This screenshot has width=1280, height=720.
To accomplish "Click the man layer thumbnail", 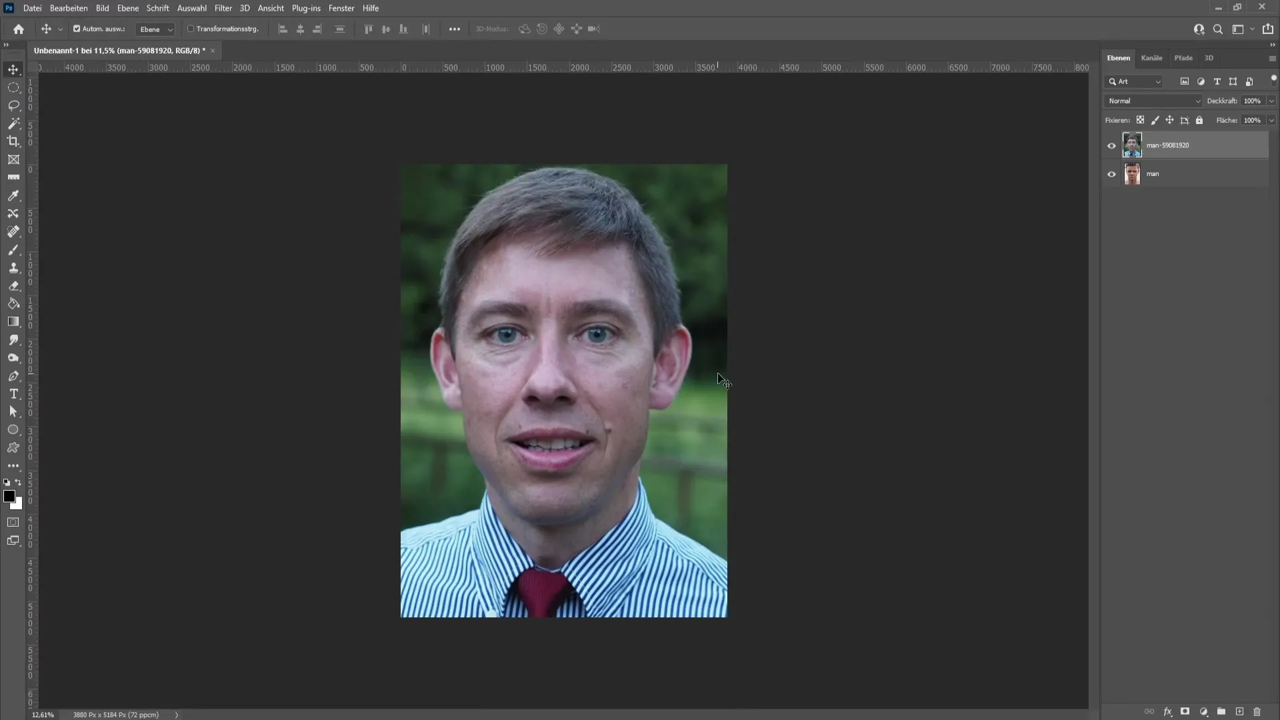I will pyautogui.click(x=1132, y=173).
